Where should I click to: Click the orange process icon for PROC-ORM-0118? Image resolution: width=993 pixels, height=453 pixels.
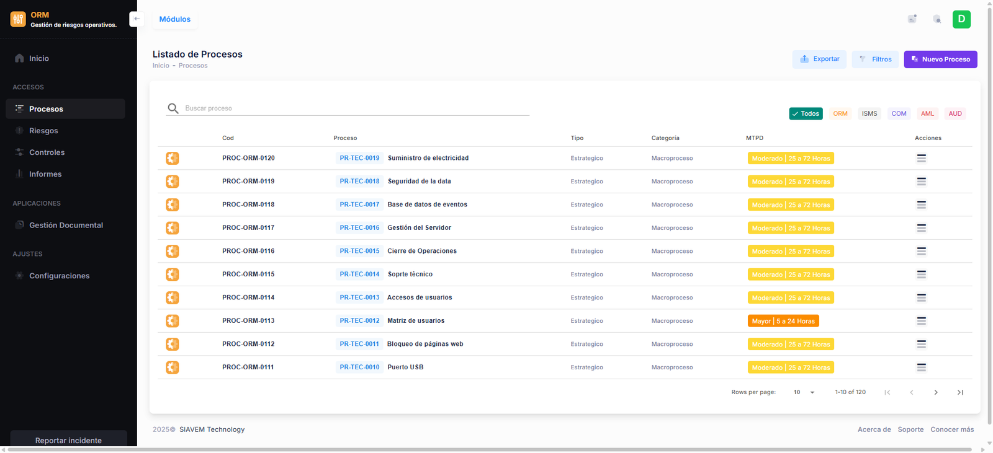[173, 205]
